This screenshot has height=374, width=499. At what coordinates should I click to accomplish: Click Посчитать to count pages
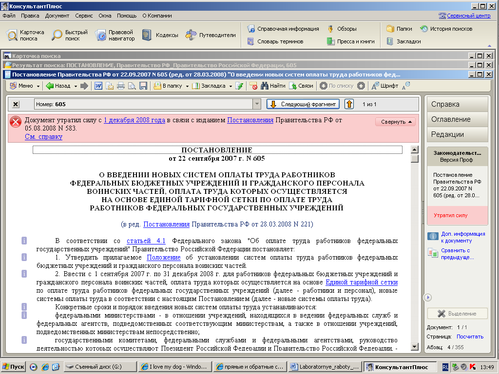(x=470, y=337)
